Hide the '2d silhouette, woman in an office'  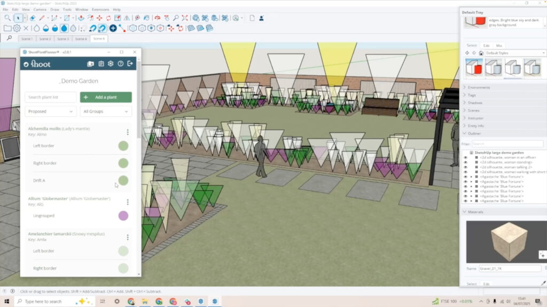[x=466, y=158]
